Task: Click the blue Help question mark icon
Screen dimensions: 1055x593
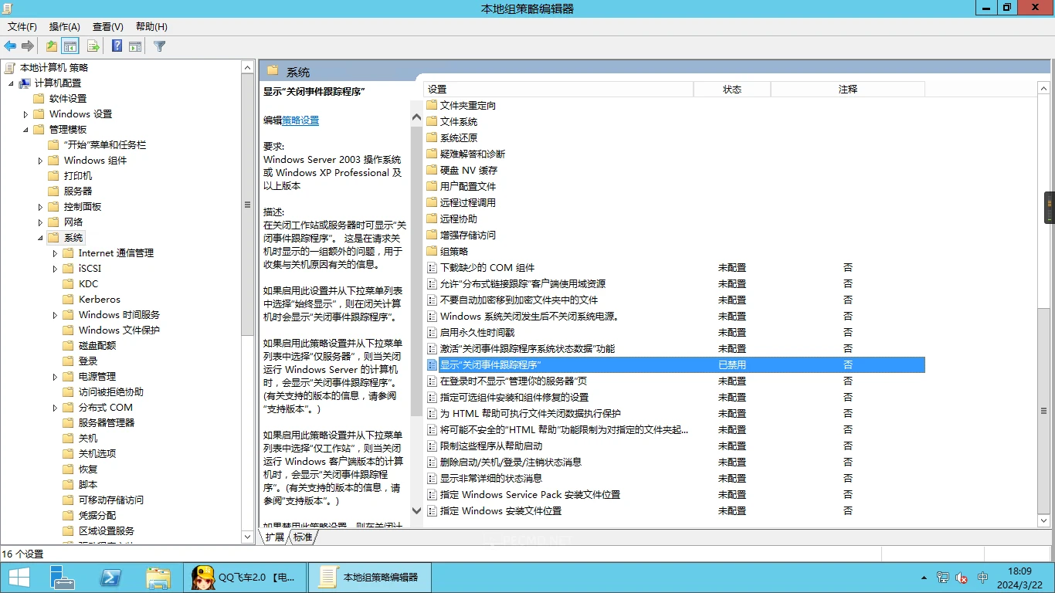Action: coord(117,46)
